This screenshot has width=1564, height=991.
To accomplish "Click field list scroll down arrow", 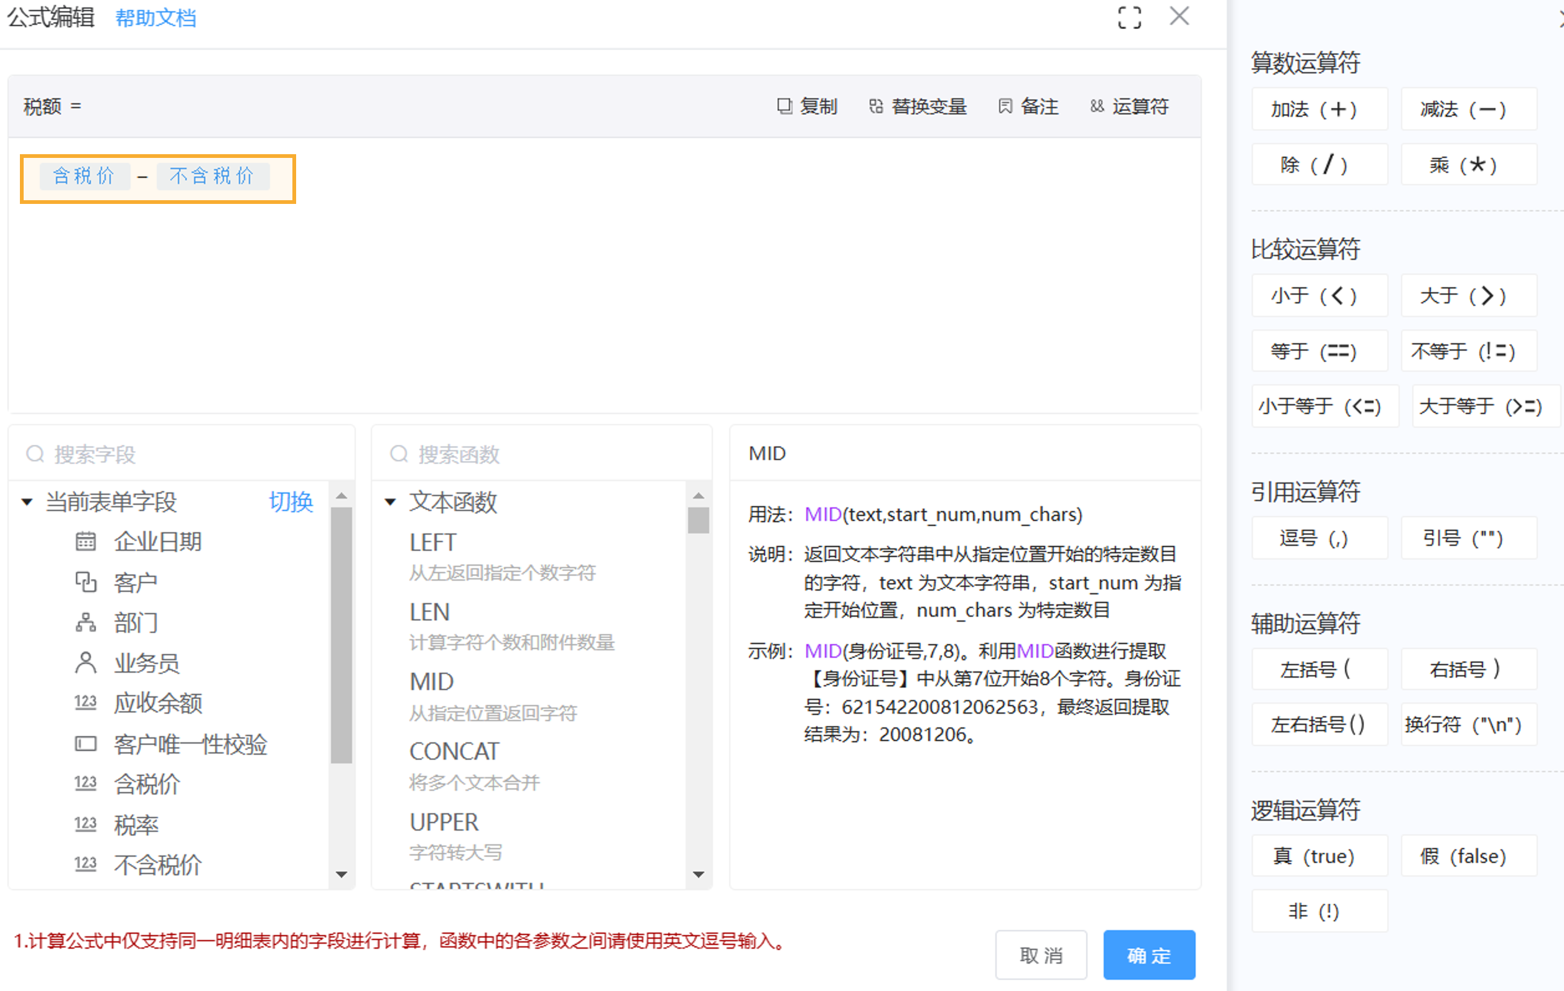I will tap(342, 874).
